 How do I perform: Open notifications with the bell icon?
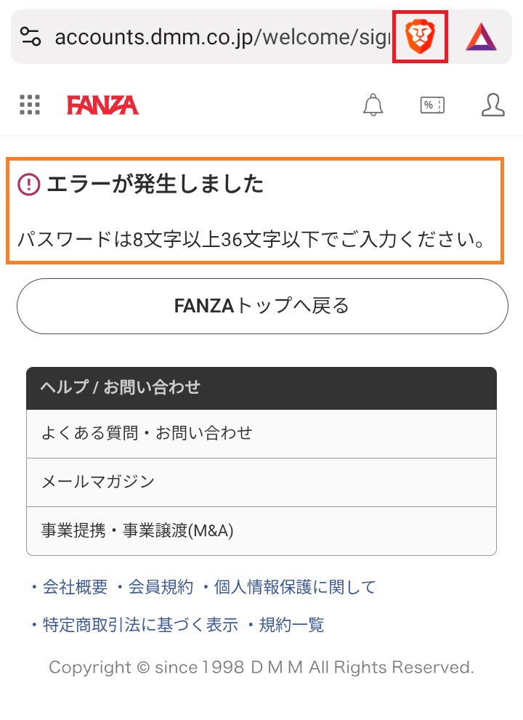coord(373,105)
